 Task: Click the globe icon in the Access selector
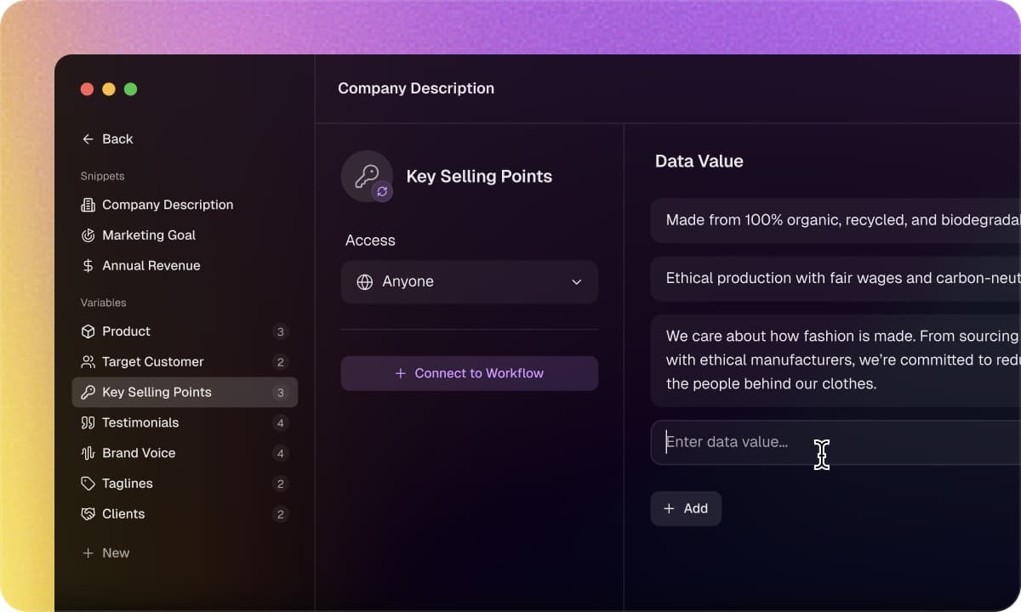click(x=364, y=281)
